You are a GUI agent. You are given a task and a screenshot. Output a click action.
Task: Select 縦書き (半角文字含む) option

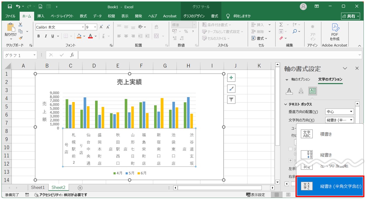coord(330,186)
